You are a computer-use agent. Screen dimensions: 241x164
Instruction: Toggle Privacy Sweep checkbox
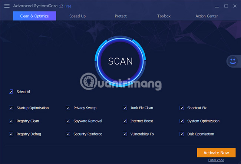click(68, 108)
